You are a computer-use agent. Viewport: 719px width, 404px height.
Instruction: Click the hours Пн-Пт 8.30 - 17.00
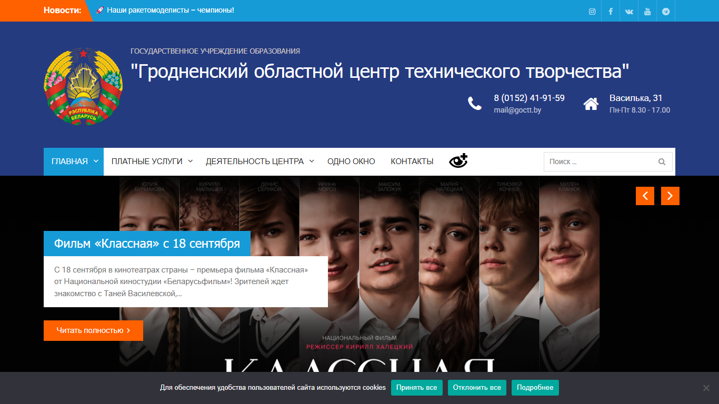click(x=640, y=110)
